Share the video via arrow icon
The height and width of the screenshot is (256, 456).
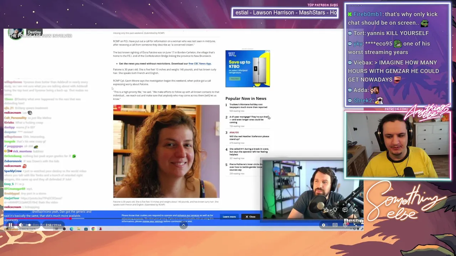tap(355, 210)
